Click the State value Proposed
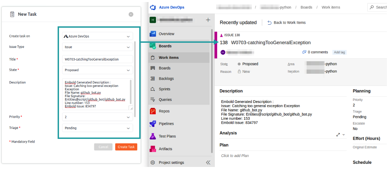Screen dimensions: 391x169 250,64
